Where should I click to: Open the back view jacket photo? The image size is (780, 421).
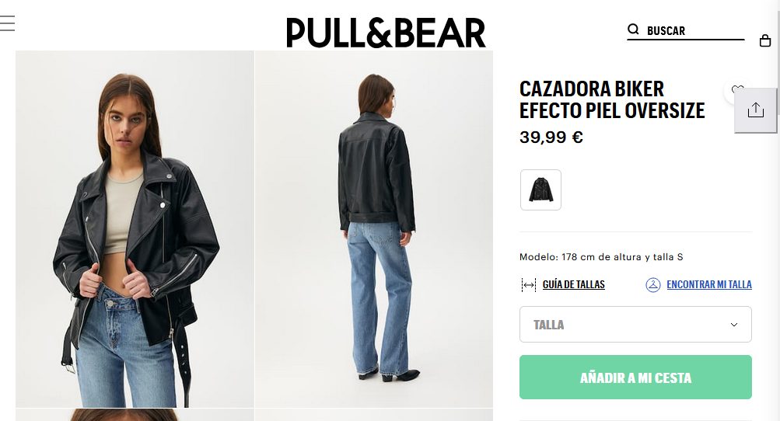(374, 229)
